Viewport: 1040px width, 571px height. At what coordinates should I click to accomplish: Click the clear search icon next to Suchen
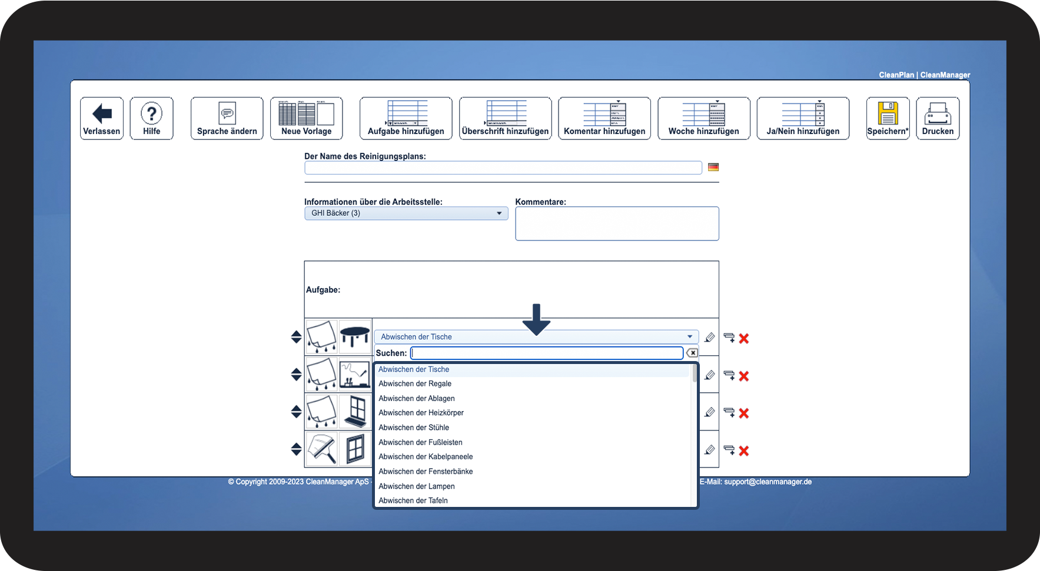coord(692,353)
